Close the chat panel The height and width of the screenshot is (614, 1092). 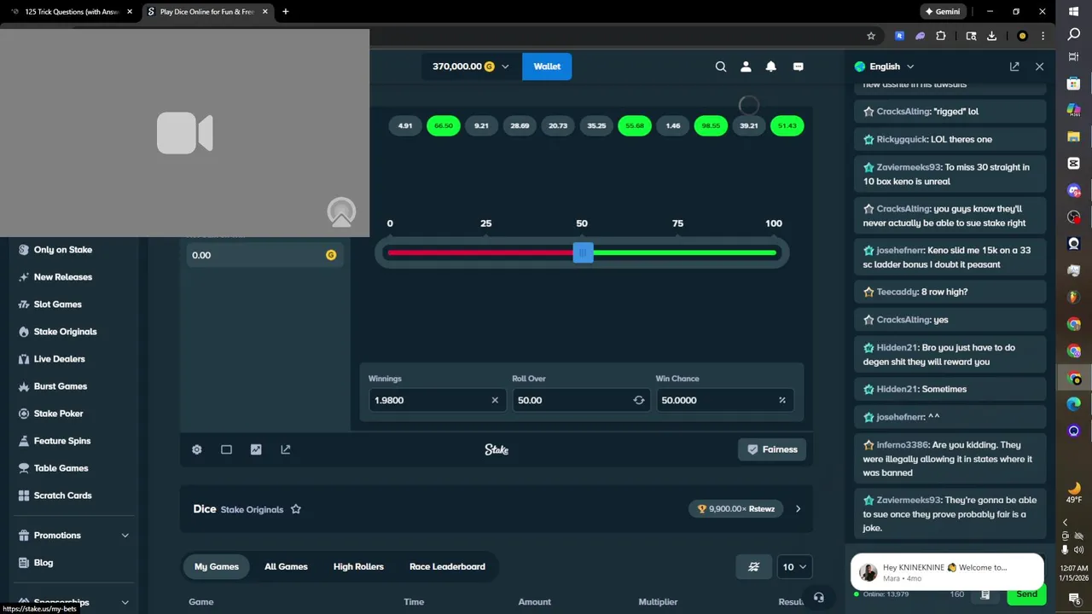[x=1039, y=67]
